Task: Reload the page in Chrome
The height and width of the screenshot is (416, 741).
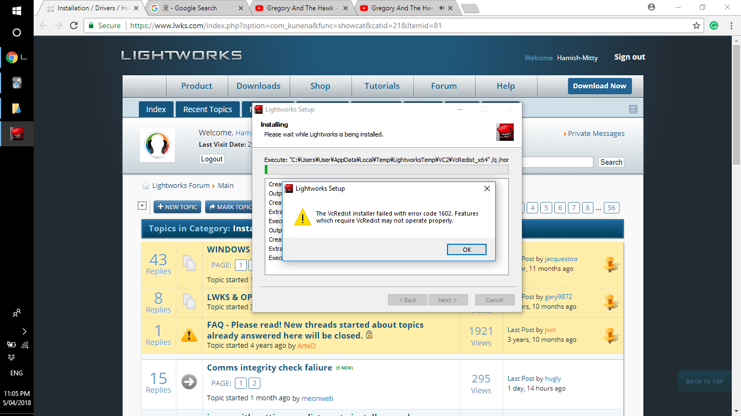Action: (x=74, y=25)
